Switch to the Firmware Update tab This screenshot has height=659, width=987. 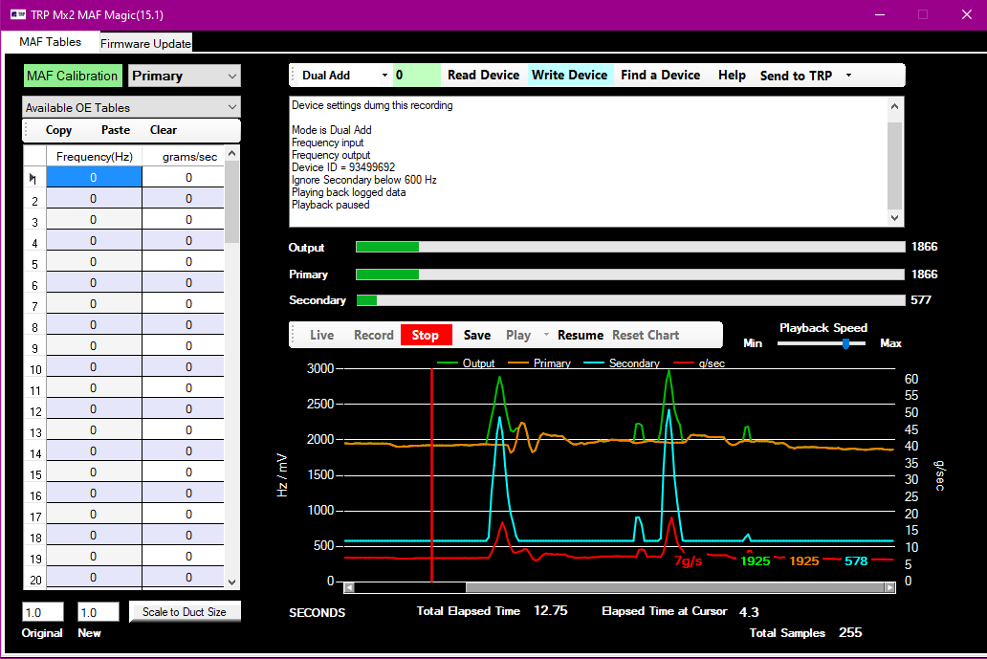pyautogui.click(x=146, y=43)
